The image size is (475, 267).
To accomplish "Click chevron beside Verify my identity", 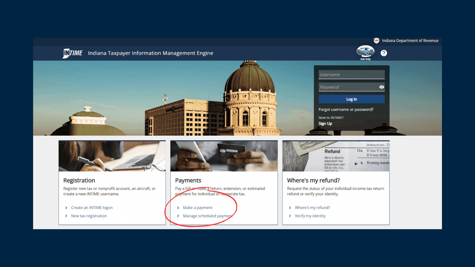I will (x=290, y=216).
